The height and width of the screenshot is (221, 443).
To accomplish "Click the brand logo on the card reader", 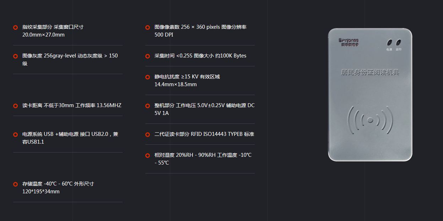I will click(x=349, y=43).
